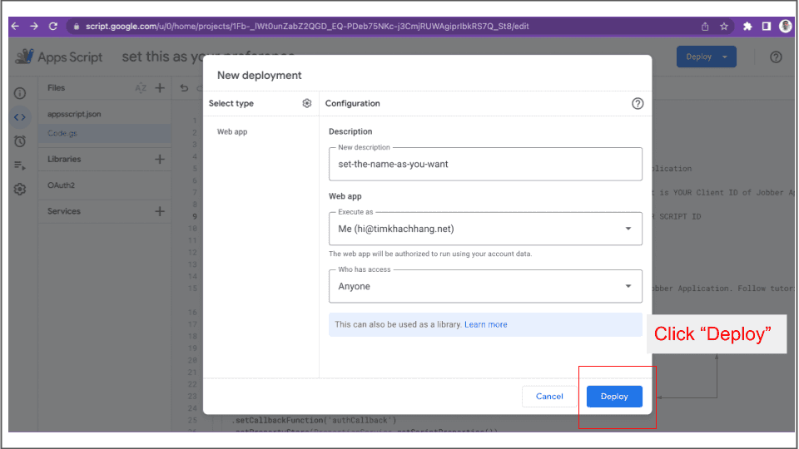The height and width of the screenshot is (449, 799).
Task: Cancel the new deployment dialog
Action: [549, 397]
